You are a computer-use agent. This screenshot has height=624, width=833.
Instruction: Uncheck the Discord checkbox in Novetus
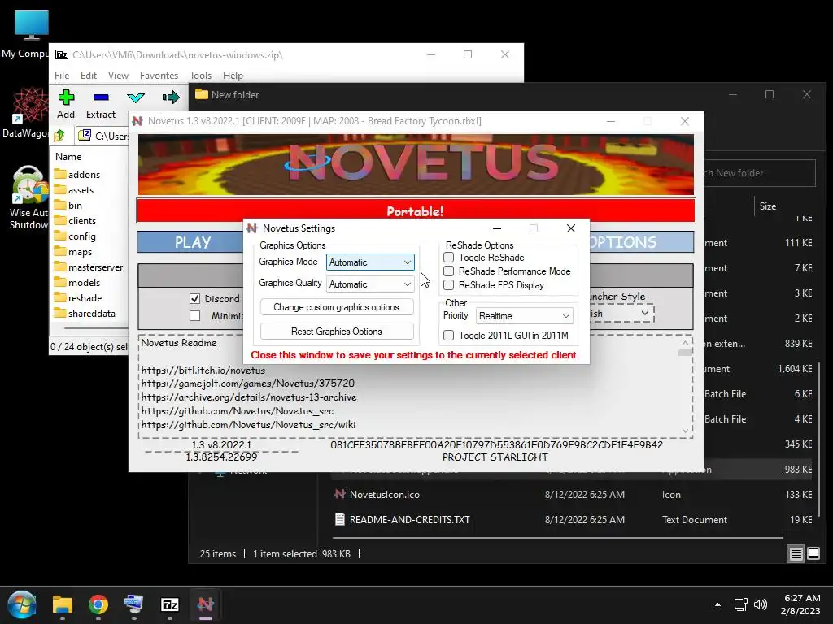point(195,299)
